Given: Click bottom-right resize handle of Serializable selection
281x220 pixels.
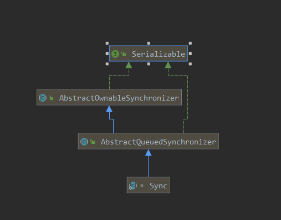Looking at the screenshot, I should (190, 64).
